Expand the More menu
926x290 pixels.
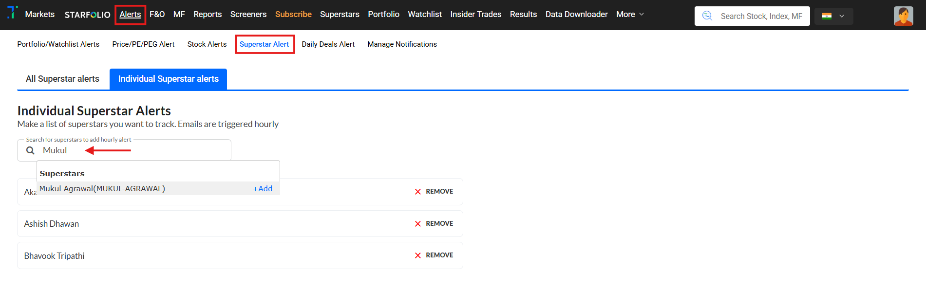point(630,15)
